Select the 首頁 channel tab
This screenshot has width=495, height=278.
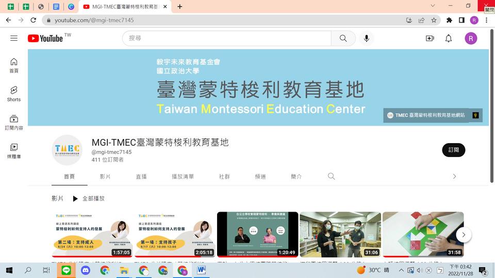(69, 177)
